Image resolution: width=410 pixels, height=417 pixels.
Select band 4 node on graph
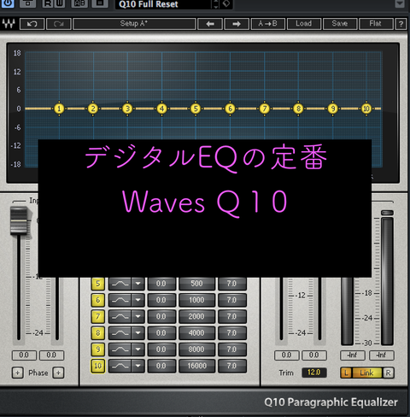161,109
